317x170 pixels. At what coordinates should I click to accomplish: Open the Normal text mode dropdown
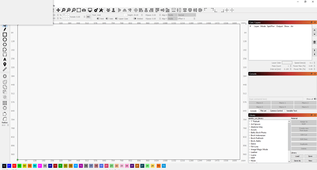coord(187,15)
